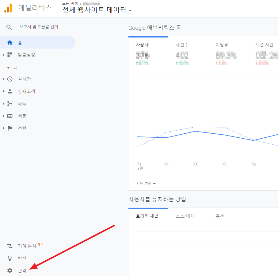The width and height of the screenshot is (278, 276).
Task: Open the 획득 menu label
Action: [x=22, y=104]
